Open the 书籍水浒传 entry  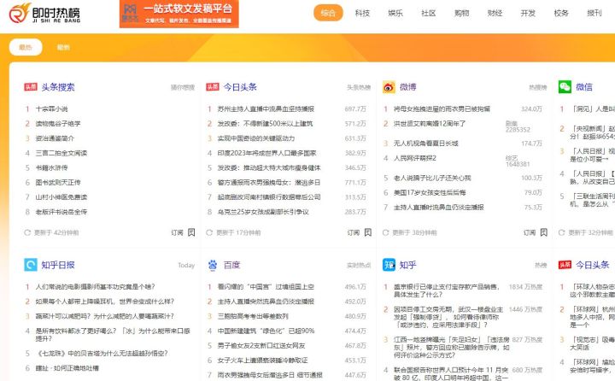point(51,167)
